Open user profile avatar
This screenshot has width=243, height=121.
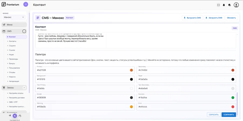(236, 5)
